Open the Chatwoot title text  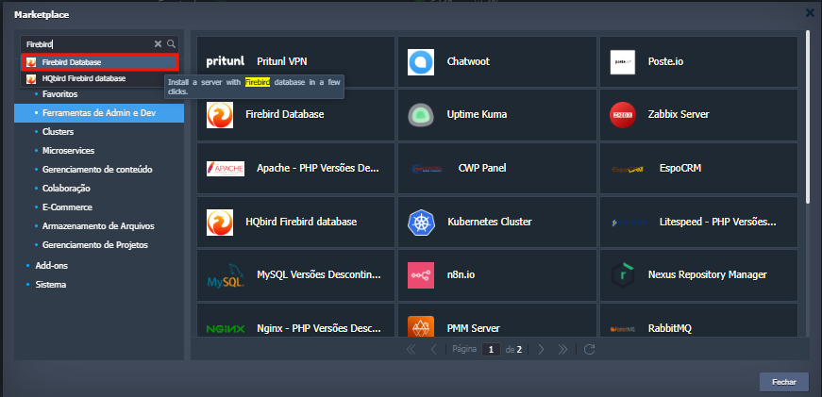[x=468, y=62]
